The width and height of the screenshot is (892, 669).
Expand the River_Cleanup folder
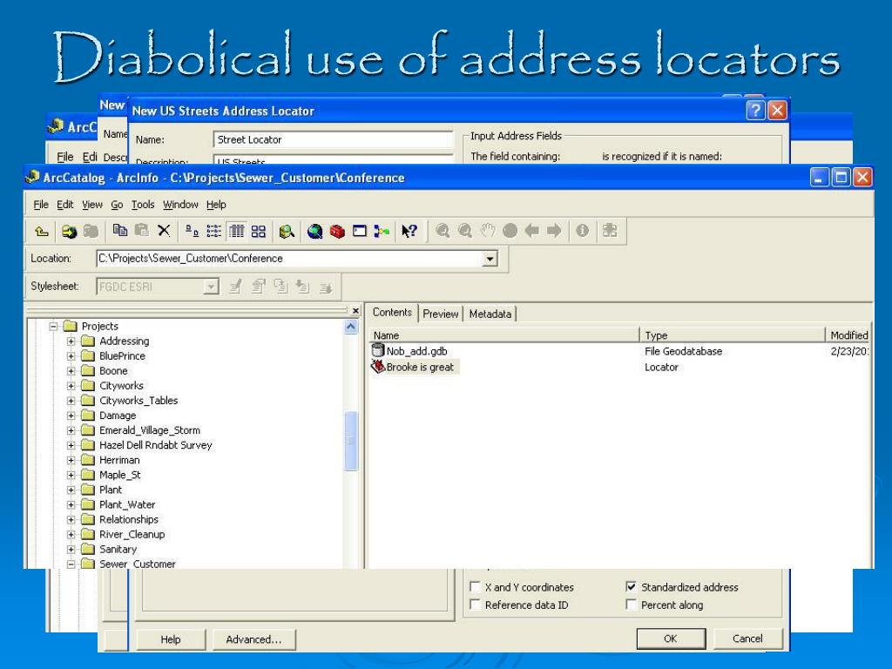coord(71,535)
